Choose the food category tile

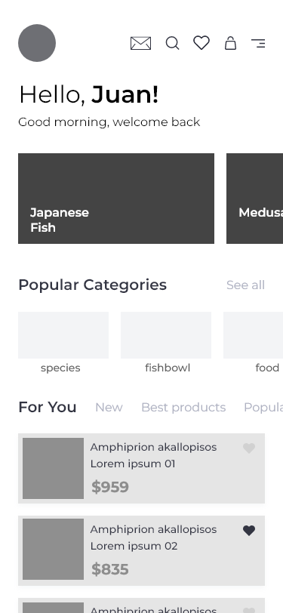pyautogui.click(x=254, y=343)
